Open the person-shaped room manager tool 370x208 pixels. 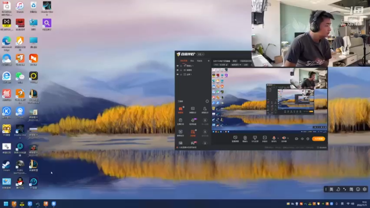[x=204, y=110]
